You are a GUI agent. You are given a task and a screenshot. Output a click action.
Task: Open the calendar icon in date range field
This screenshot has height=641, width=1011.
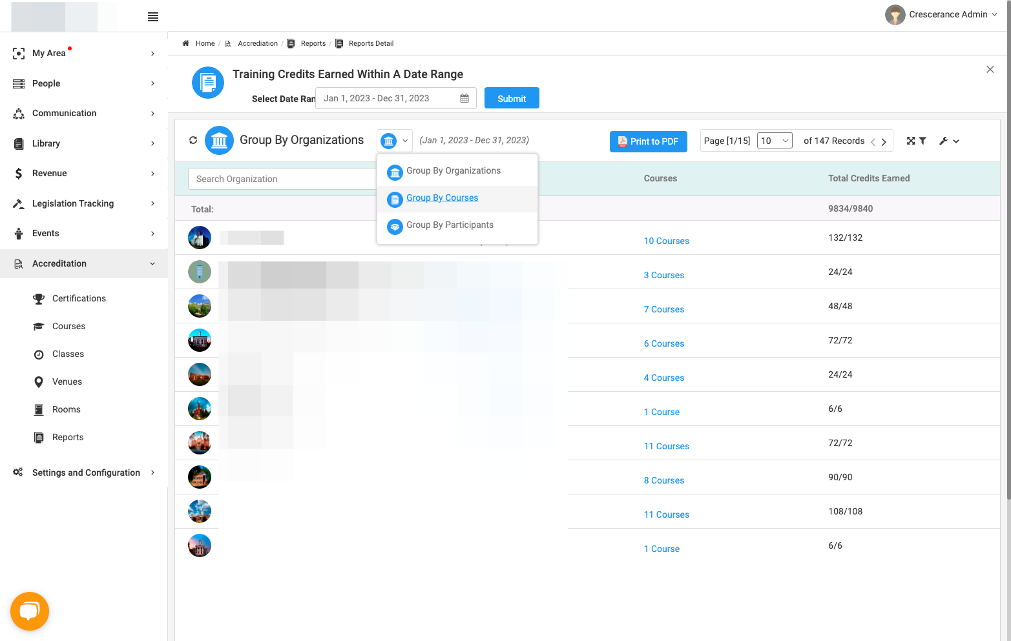[464, 98]
